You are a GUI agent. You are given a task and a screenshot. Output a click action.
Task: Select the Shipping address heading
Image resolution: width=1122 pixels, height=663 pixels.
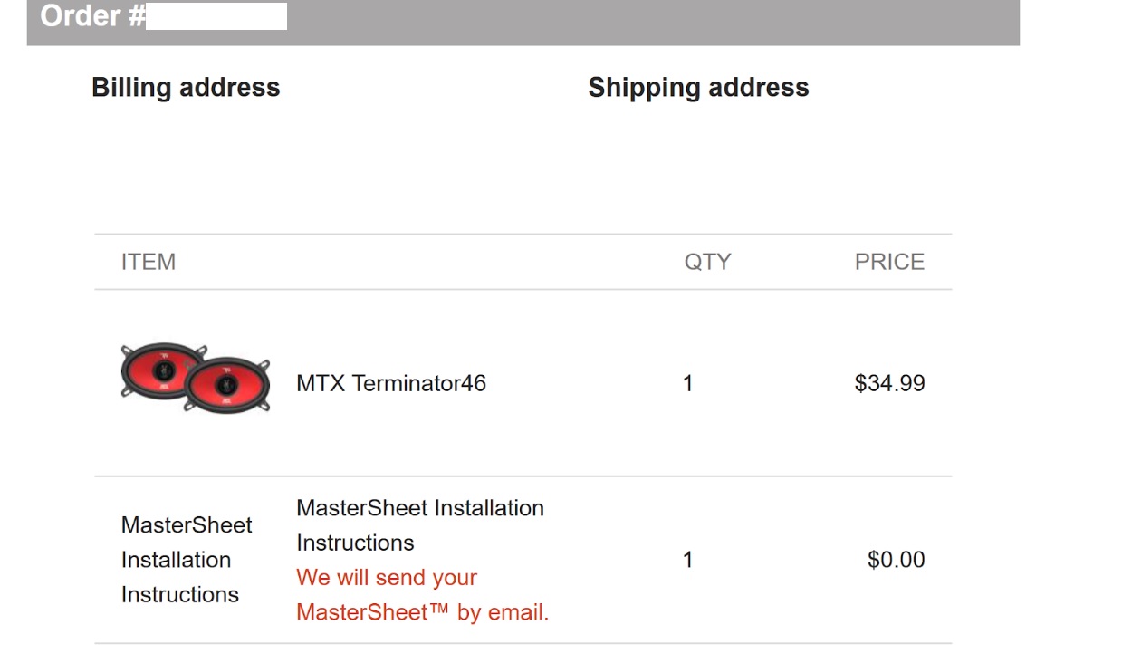pyautogui.click(x=698, y=87)
